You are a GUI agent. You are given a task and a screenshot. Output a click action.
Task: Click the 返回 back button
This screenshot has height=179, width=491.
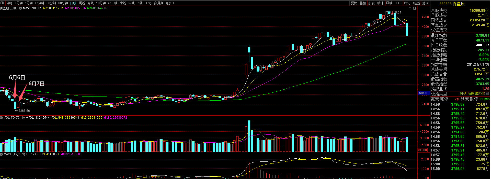click(426, 3)
